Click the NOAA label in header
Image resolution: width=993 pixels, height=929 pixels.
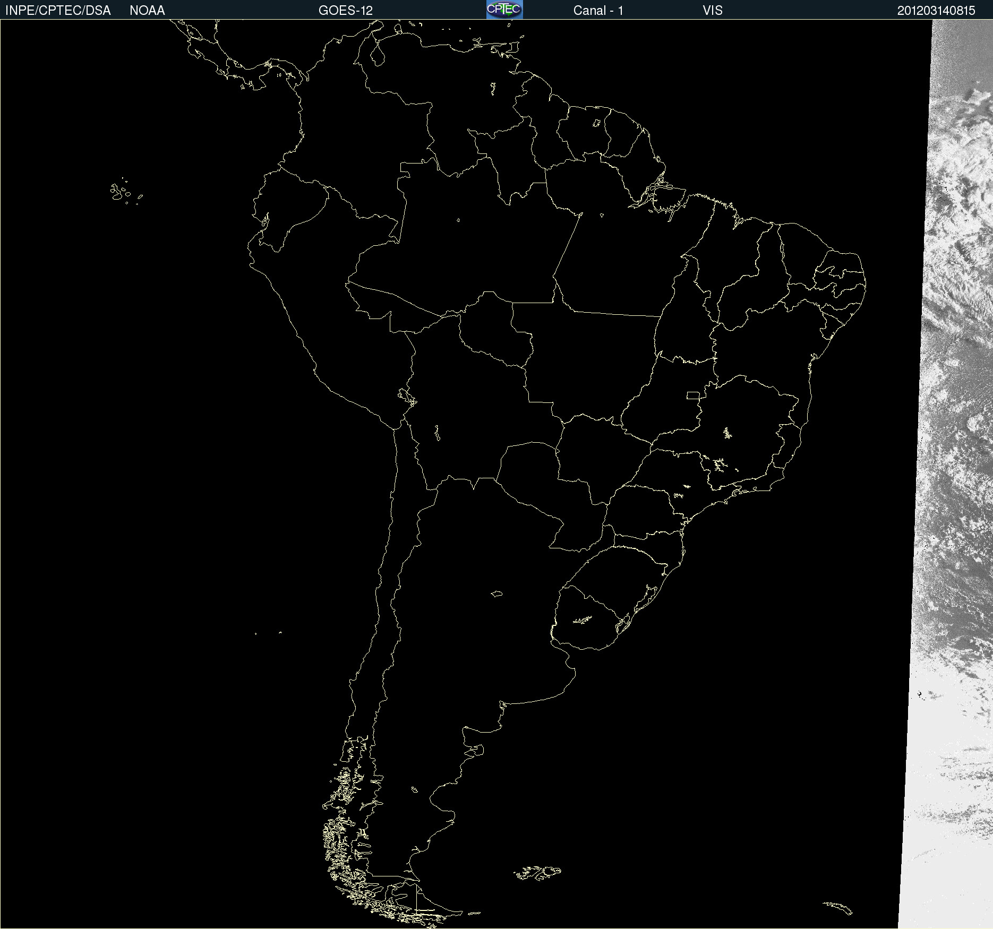[x=147, y=11]
